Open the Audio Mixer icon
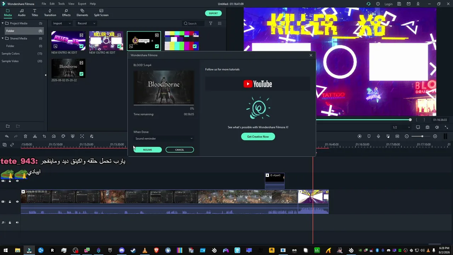This screenshot has height=255, width=453. click(388, 136)
